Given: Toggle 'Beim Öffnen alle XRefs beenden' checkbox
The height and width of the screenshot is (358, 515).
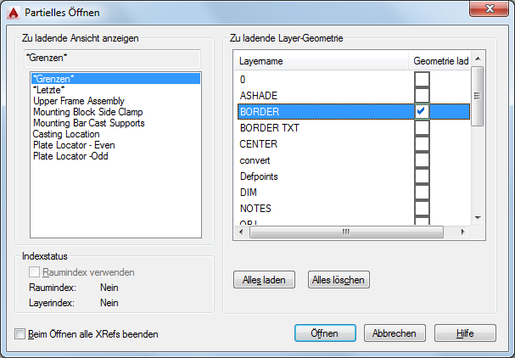Looking at the screenshot, I should 20,334.
